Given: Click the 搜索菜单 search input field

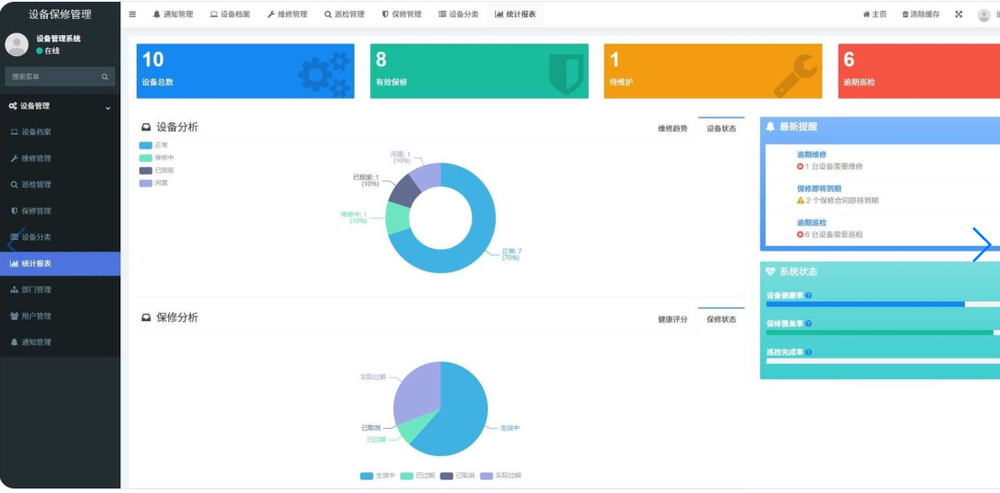Looking at the screenshot, I should click(51, 77).
